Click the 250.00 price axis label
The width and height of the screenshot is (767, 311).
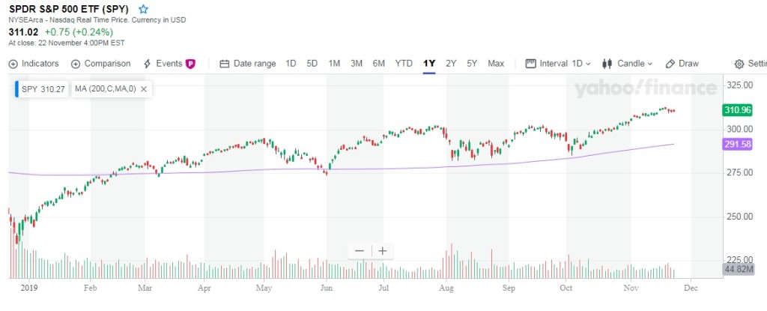[739, 217]
